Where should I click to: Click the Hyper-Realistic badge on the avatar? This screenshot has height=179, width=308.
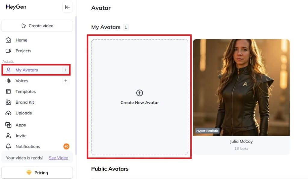[x=207, y=131]
